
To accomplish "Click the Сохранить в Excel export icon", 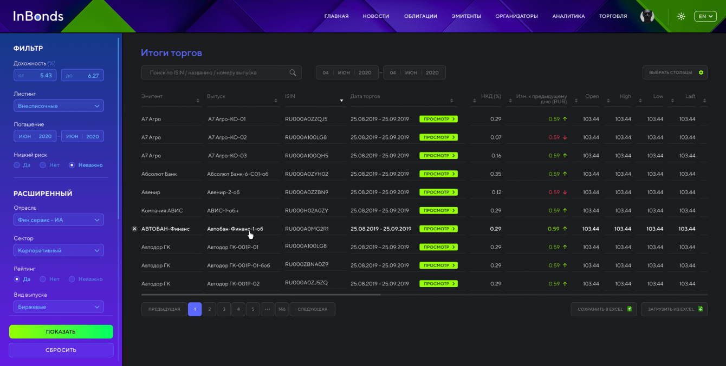I will click(629, 309).
